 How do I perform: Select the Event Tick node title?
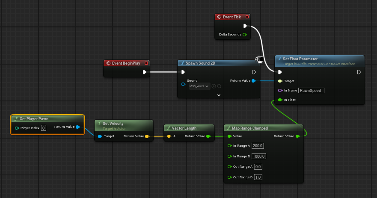pos(232,17)
